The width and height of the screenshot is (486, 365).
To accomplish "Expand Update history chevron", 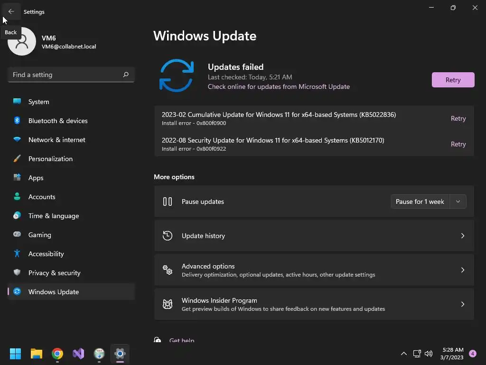I will point(462,236).
